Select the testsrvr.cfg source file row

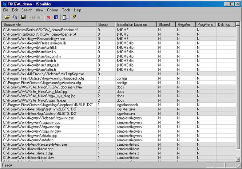point(119,83)
